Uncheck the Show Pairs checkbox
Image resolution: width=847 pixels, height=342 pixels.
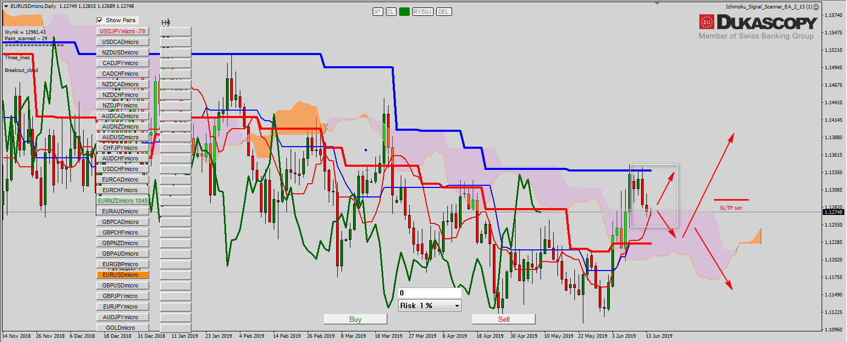click(x=100, y=20)
